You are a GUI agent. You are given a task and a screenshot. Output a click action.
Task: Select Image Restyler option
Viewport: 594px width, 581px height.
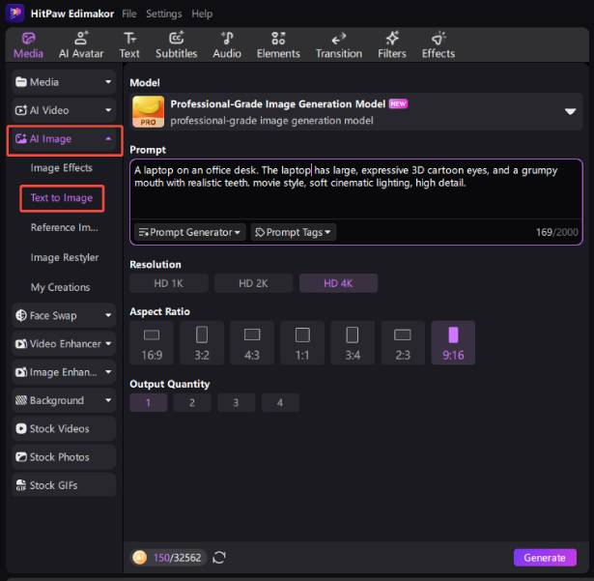click(65, 257)
